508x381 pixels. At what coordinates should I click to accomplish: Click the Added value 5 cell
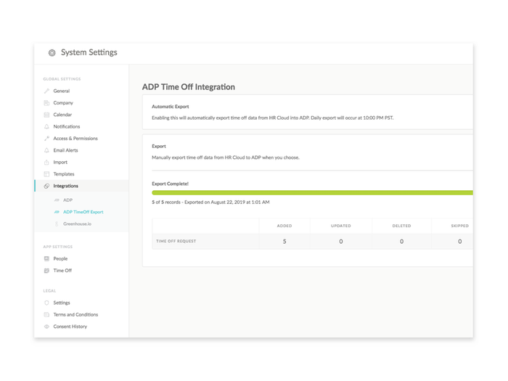pyautogui.click(x=284, y=242)
